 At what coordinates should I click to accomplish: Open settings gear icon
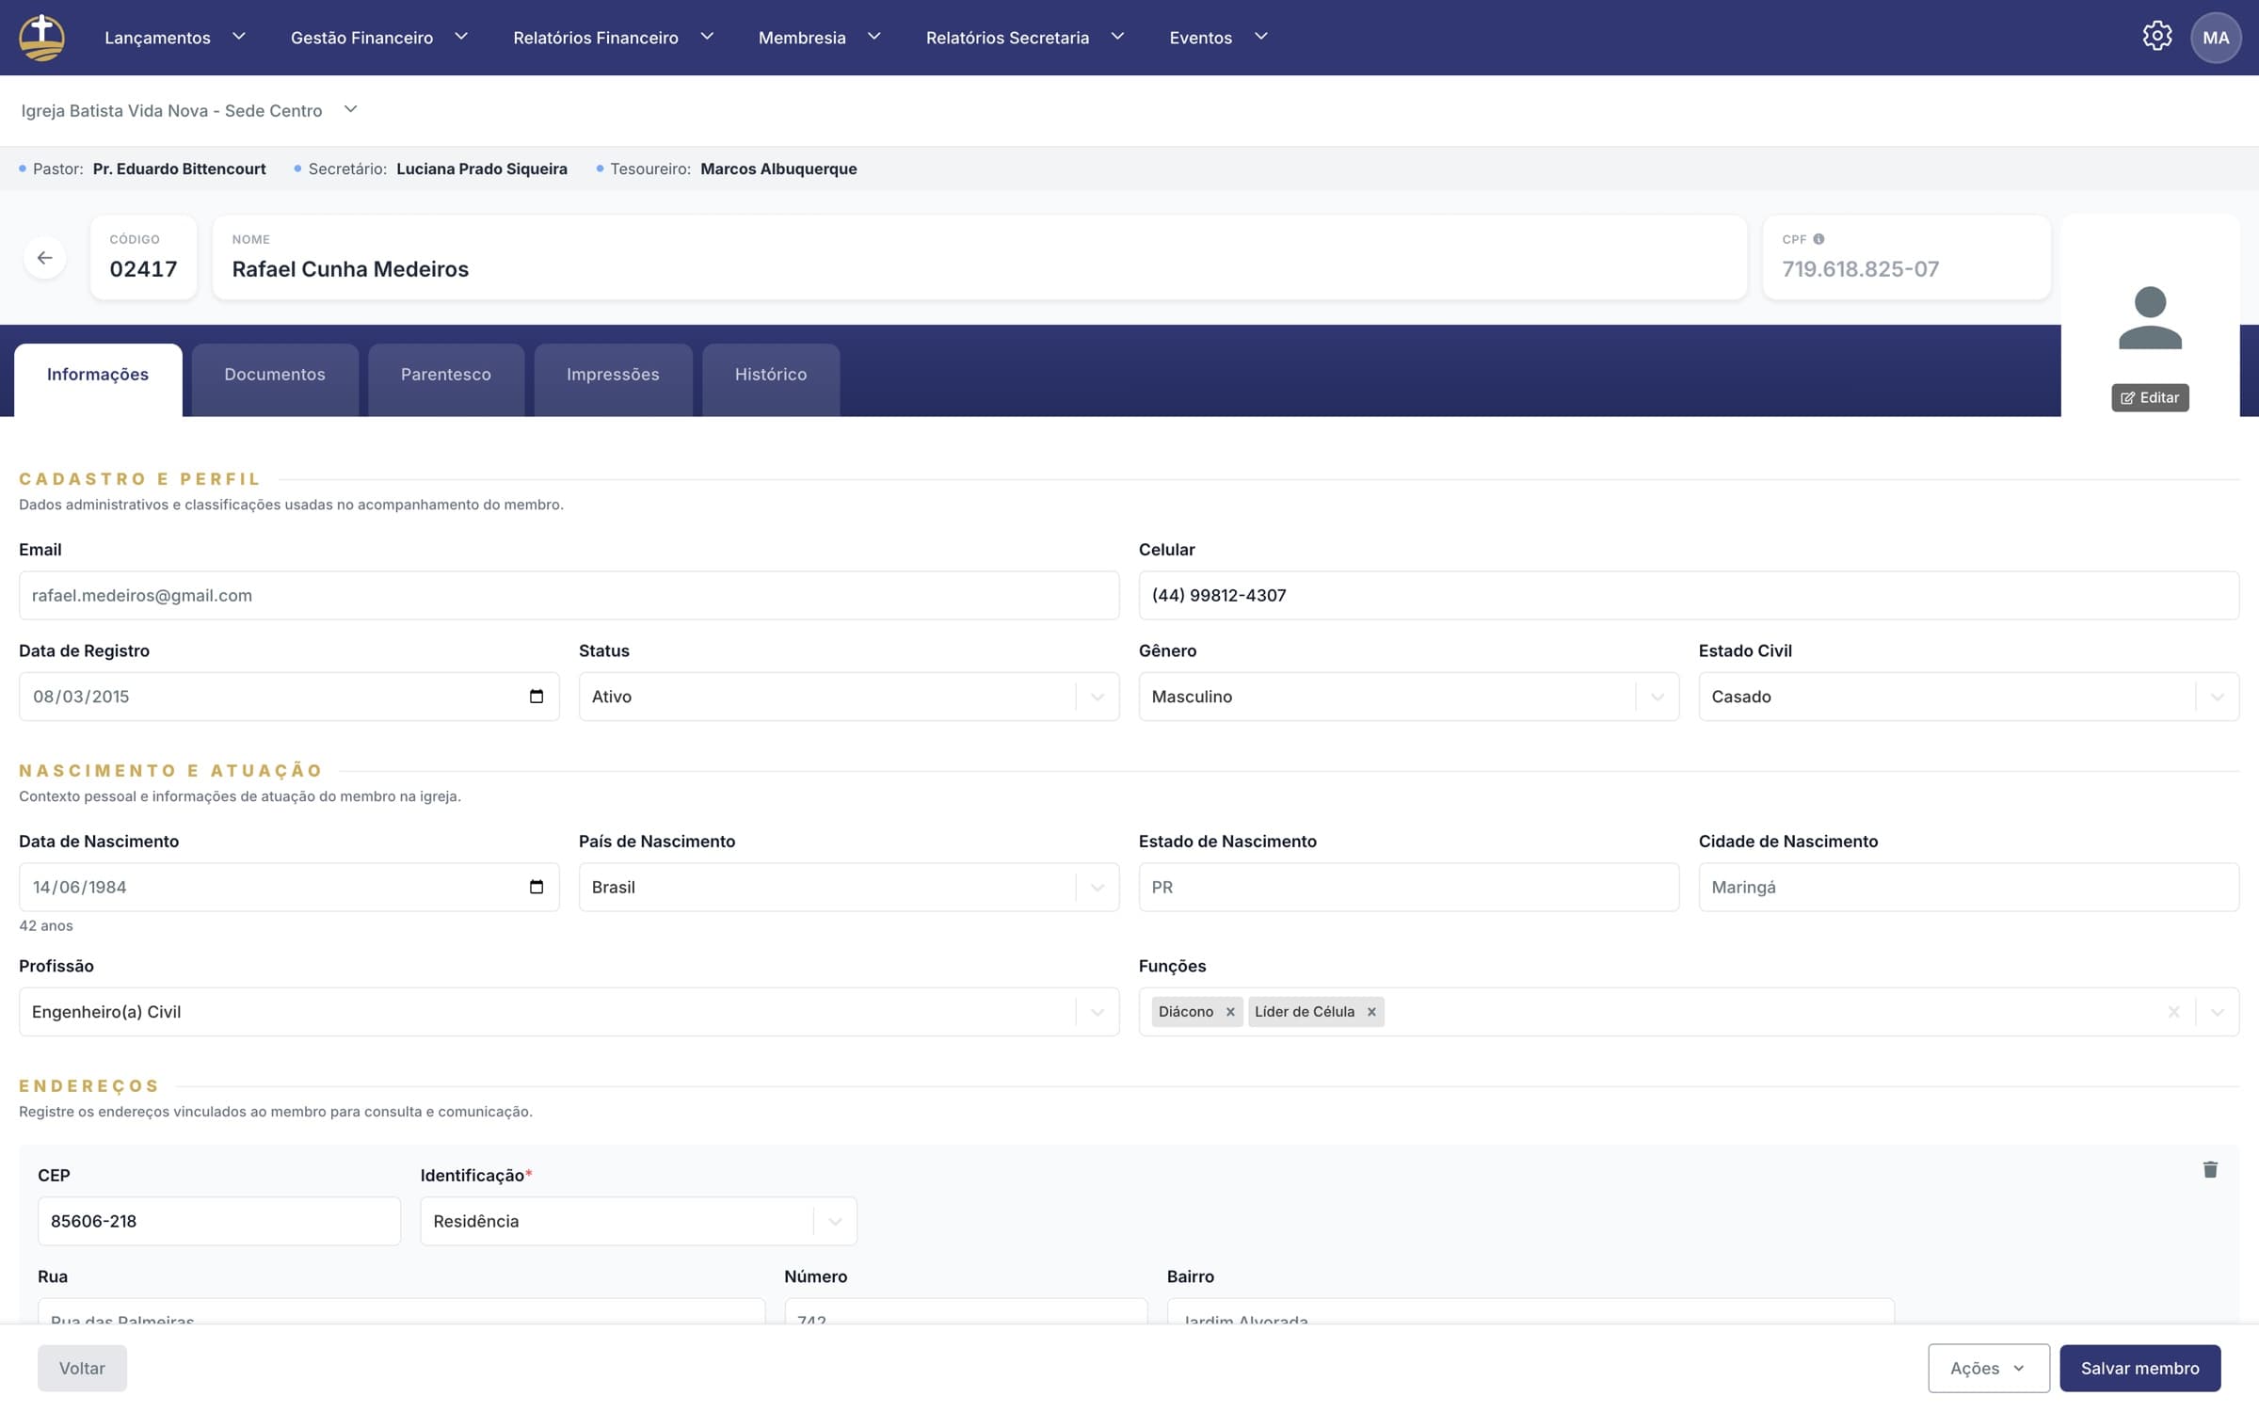pyautogui.click(x=2156, y=37)
